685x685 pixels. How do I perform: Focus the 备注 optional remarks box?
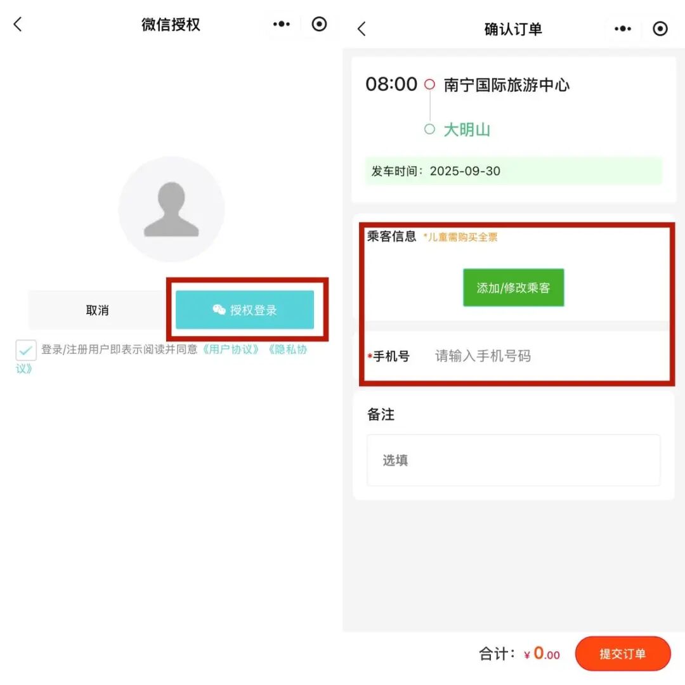click(x=513, y=460)
